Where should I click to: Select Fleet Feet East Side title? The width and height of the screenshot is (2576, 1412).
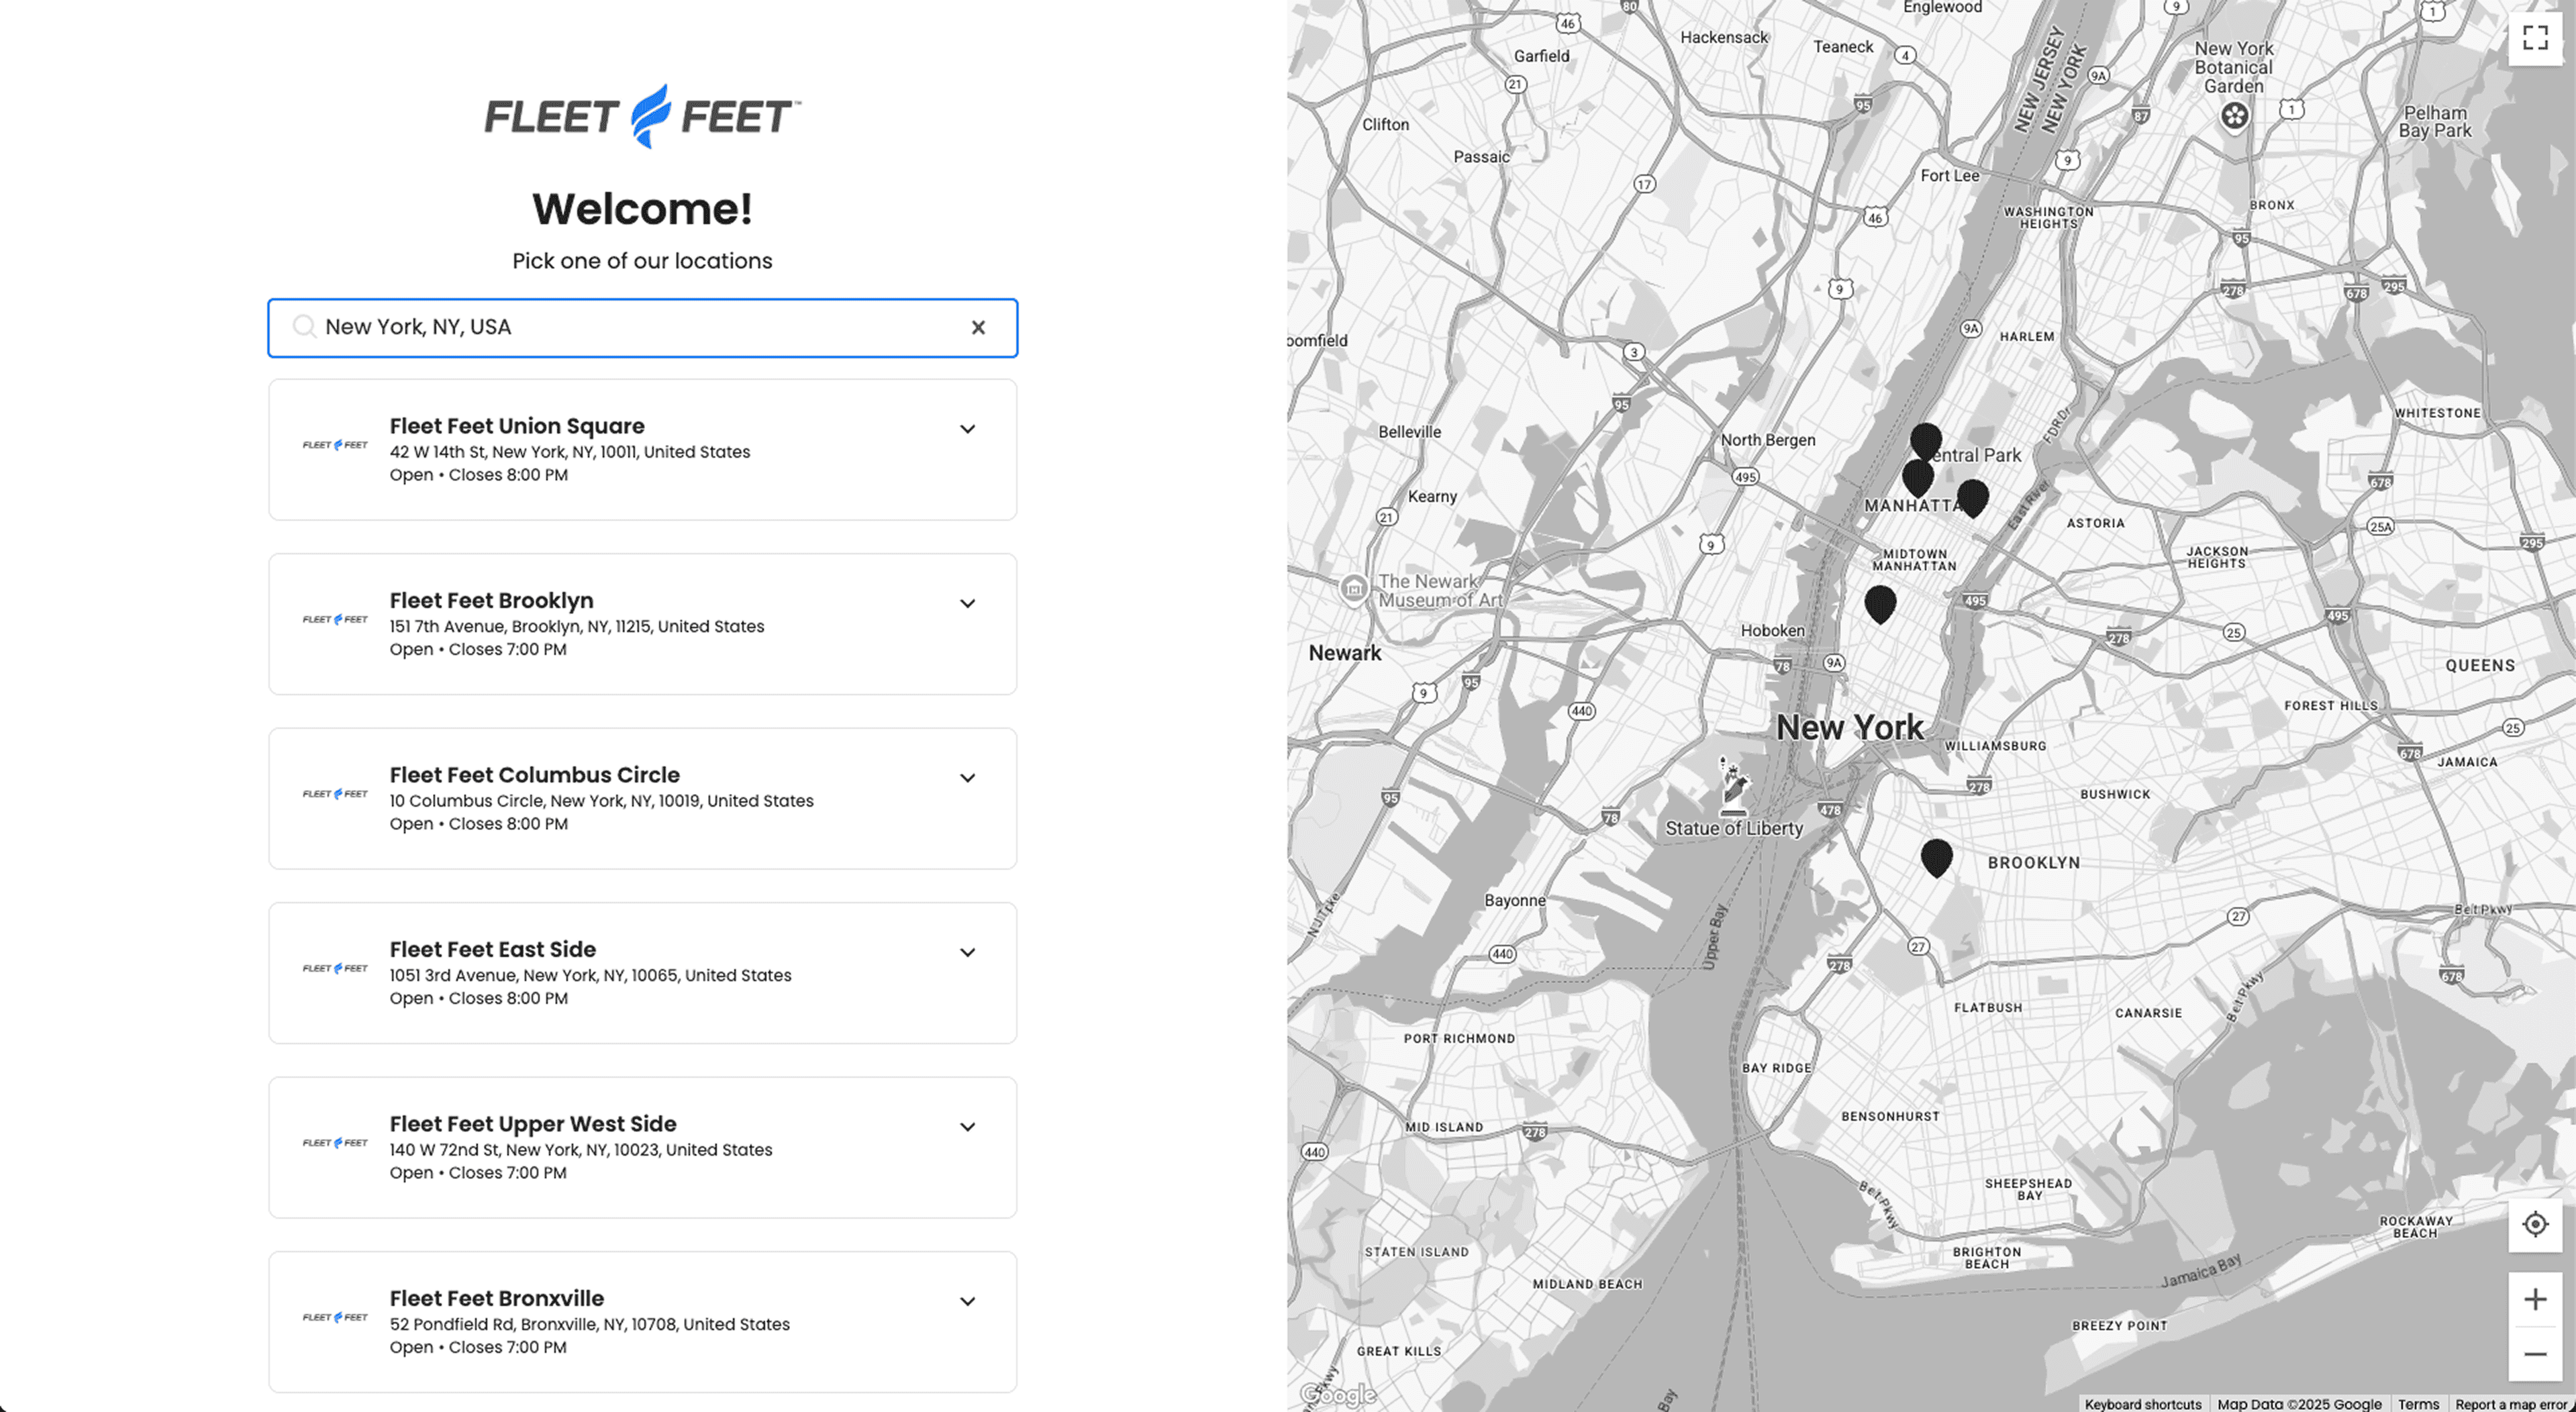[492, 949]
